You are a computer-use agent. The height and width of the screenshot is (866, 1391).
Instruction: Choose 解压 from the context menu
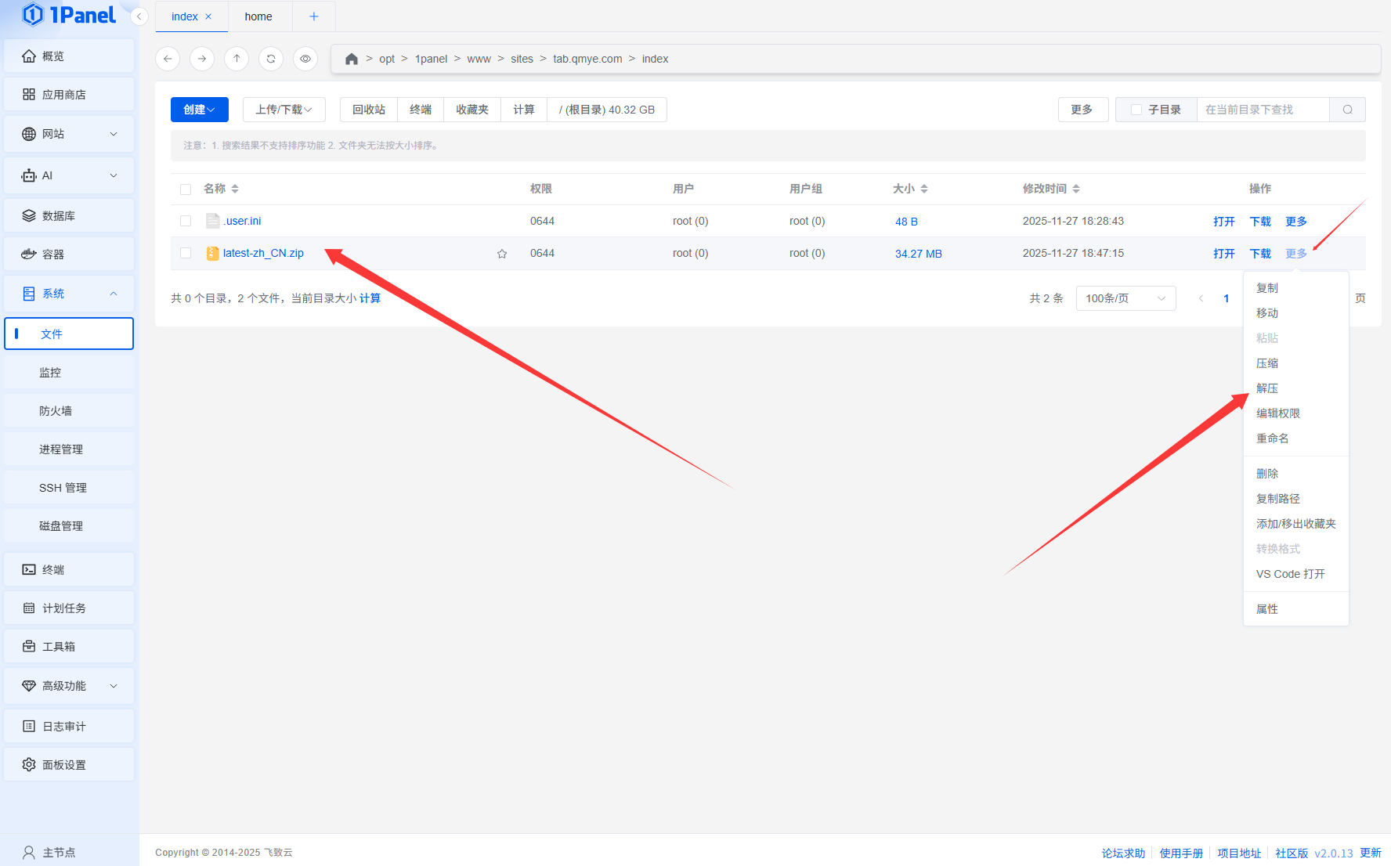[x=1266, y=388]
